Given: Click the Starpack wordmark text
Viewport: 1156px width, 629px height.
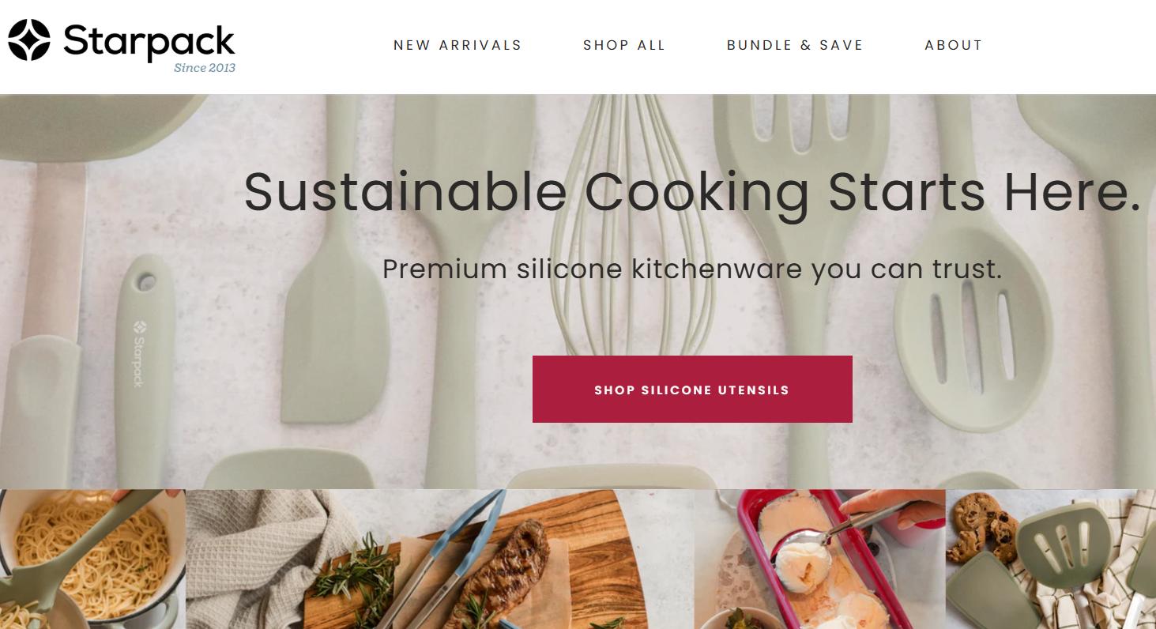Looking at the screenshot, I should pyautogui.click(x=149, y=41).
